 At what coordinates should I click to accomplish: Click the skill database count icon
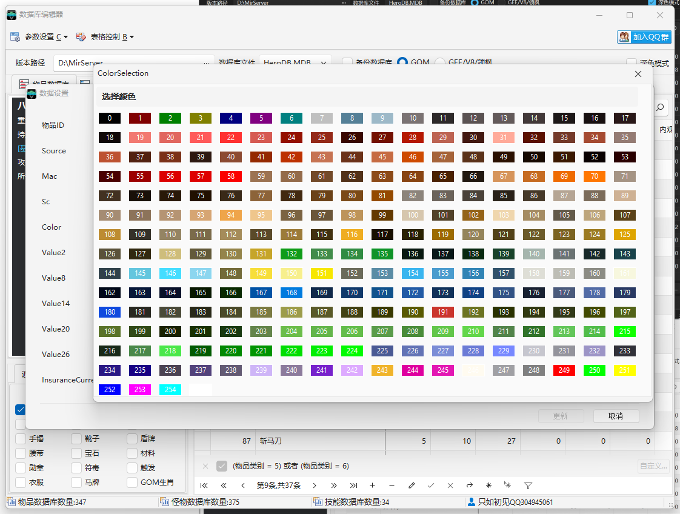(x=318, y=502)
